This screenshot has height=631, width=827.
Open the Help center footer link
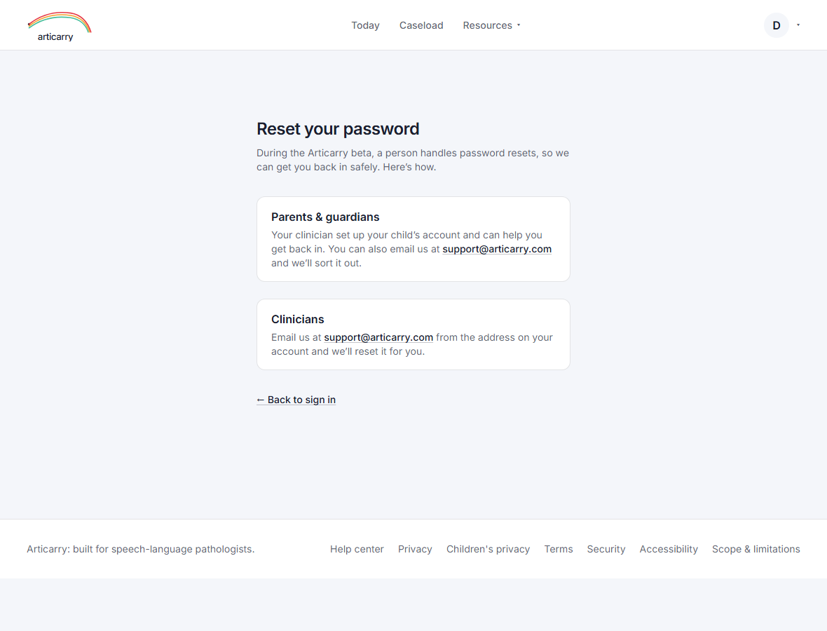[x=357, y=549]
